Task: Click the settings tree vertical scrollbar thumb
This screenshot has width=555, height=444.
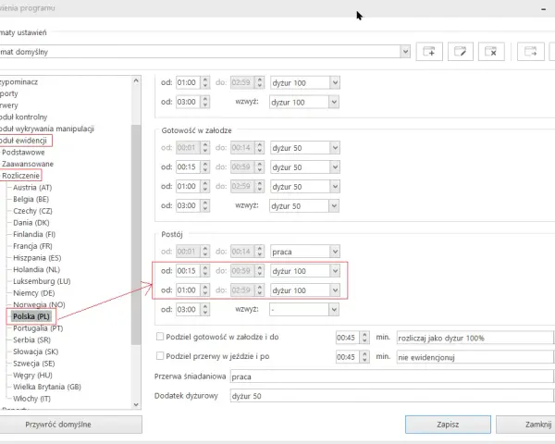Action: pyautogui.click(x=136, y=234)
